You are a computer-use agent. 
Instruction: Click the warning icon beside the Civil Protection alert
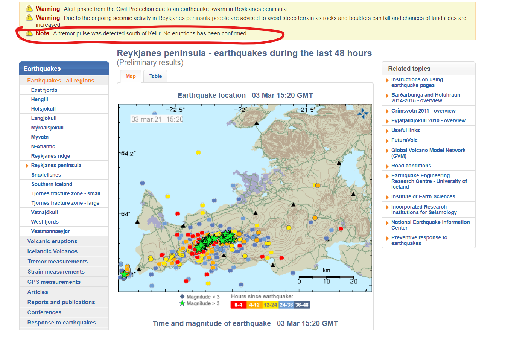tap(29, 9)
